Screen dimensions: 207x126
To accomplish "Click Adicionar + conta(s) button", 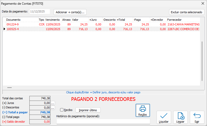I will click(x=70, y=12).
